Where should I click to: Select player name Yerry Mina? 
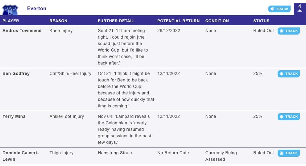click(14, 116)
